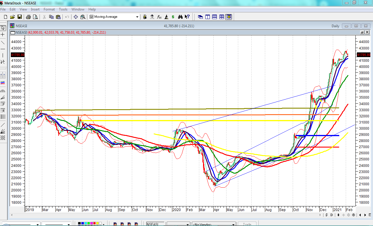The width and height of the screenshot is (373, 226).
Task: Toggle the arrow select pointer tool
Action: [x=3, y=28]
